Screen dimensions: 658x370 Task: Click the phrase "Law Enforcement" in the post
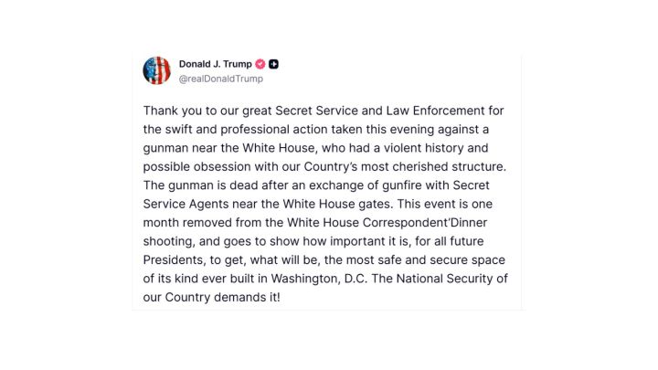pyautogui.click(x=436, y=111)
